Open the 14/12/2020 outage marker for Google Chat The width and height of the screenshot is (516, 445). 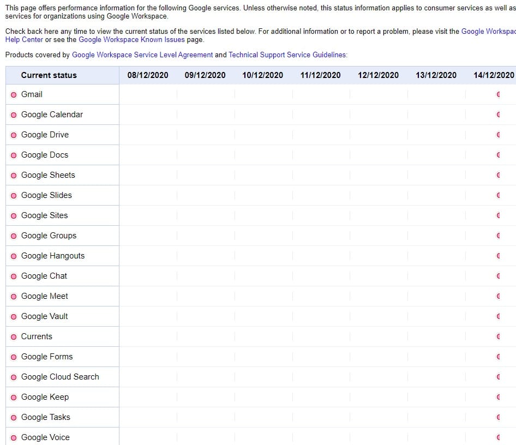point(498,276)
